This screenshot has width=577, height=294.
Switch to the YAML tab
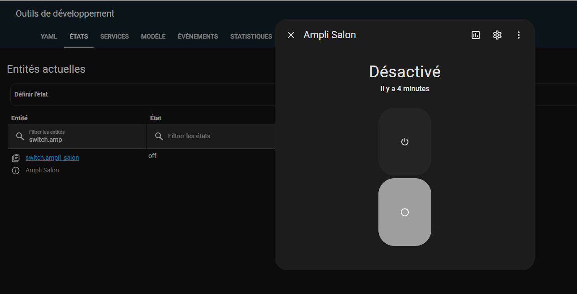pyautogui.click(x=49, y=36)
